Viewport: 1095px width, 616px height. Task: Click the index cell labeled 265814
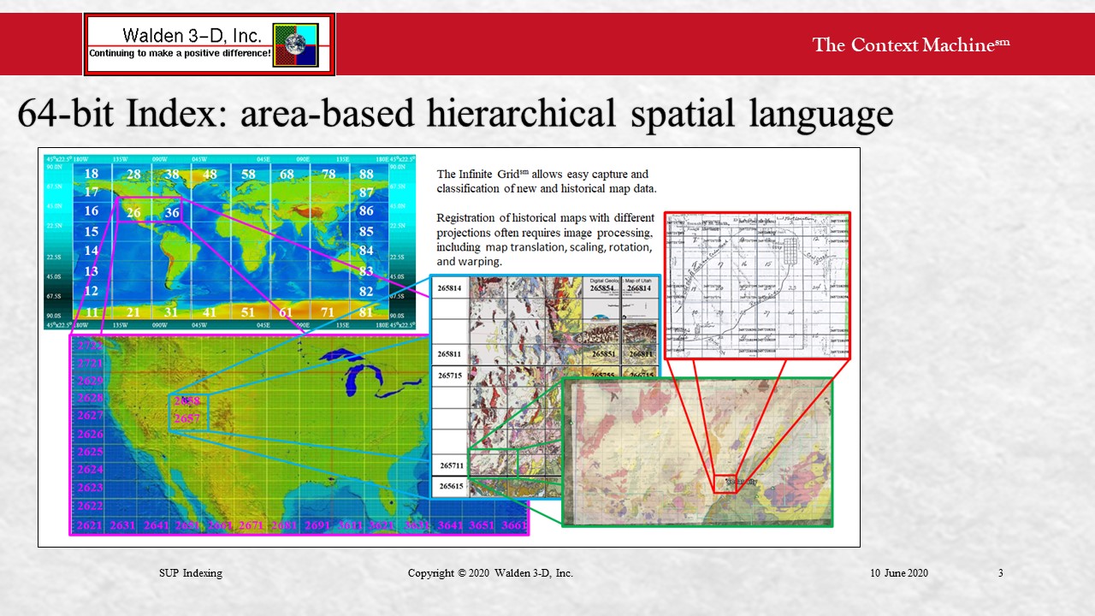click(x=450, y=289)
